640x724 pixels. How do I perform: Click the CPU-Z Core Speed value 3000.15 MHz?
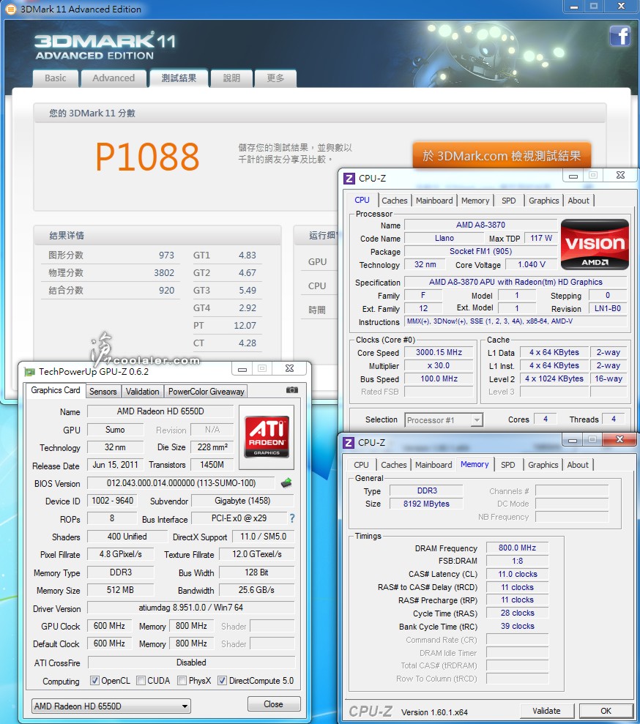pos(439,352)
